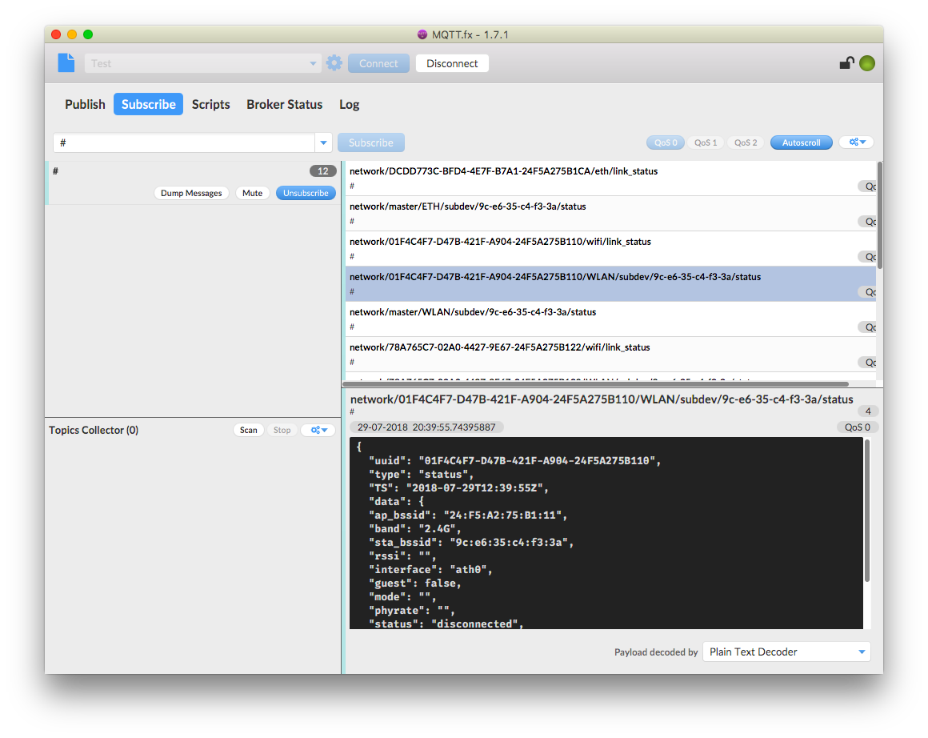The height and width of the screenshot is (738, 928).
Task: Click the "ap_bssid" payload line
Action: (x=467, y=515)
